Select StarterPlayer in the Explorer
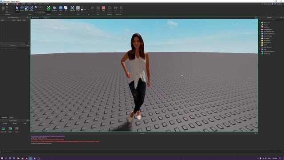 coord(267,43)
